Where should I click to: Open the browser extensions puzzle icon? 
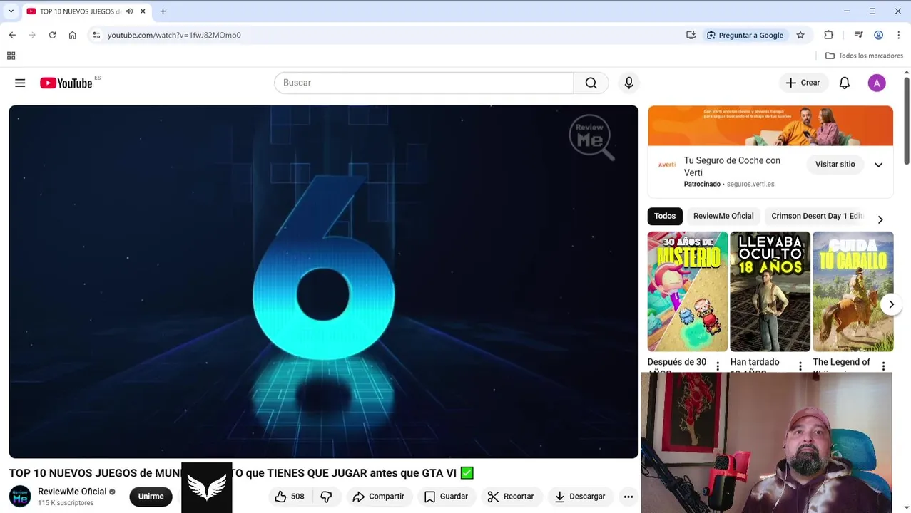point(828,35)
